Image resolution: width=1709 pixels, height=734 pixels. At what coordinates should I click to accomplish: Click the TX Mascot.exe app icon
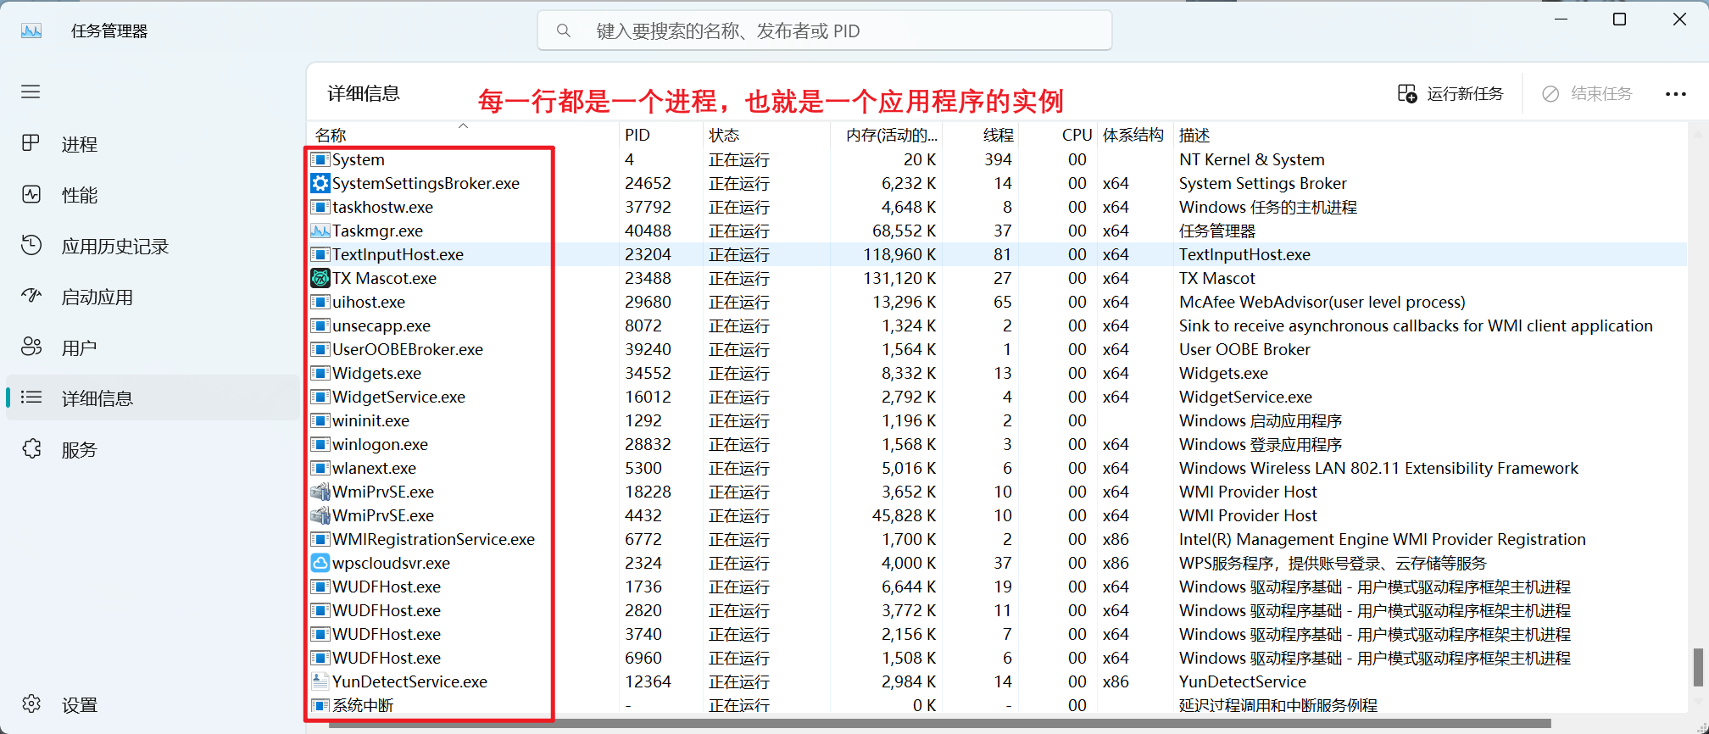pos(320,278)
